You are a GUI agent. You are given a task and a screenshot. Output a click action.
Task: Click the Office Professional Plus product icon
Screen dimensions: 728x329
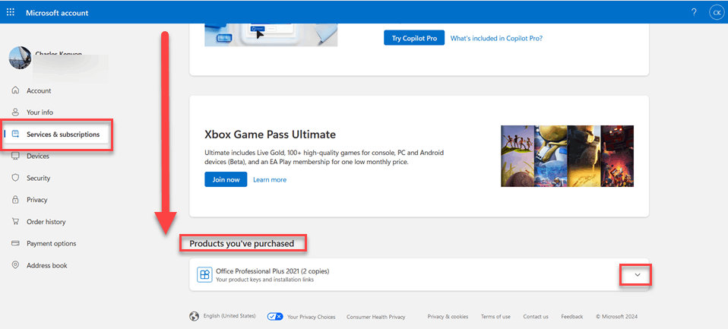[204, 275]
